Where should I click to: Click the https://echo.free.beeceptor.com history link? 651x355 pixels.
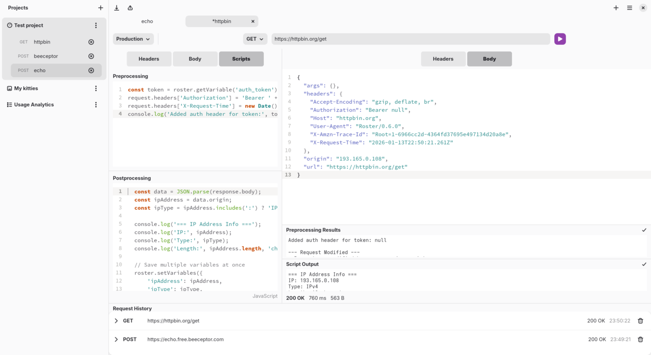[x=185, y=339]
